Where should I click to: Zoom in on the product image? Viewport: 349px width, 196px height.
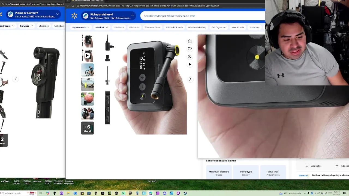(190, 56)
